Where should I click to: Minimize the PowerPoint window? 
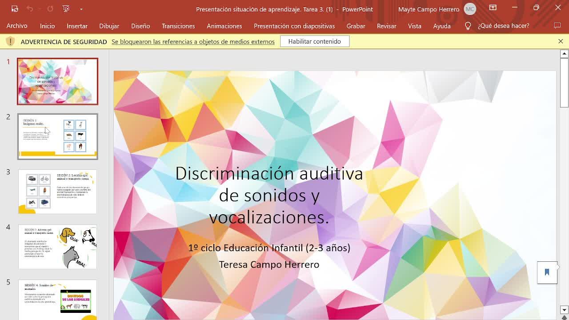pos(514,8)
